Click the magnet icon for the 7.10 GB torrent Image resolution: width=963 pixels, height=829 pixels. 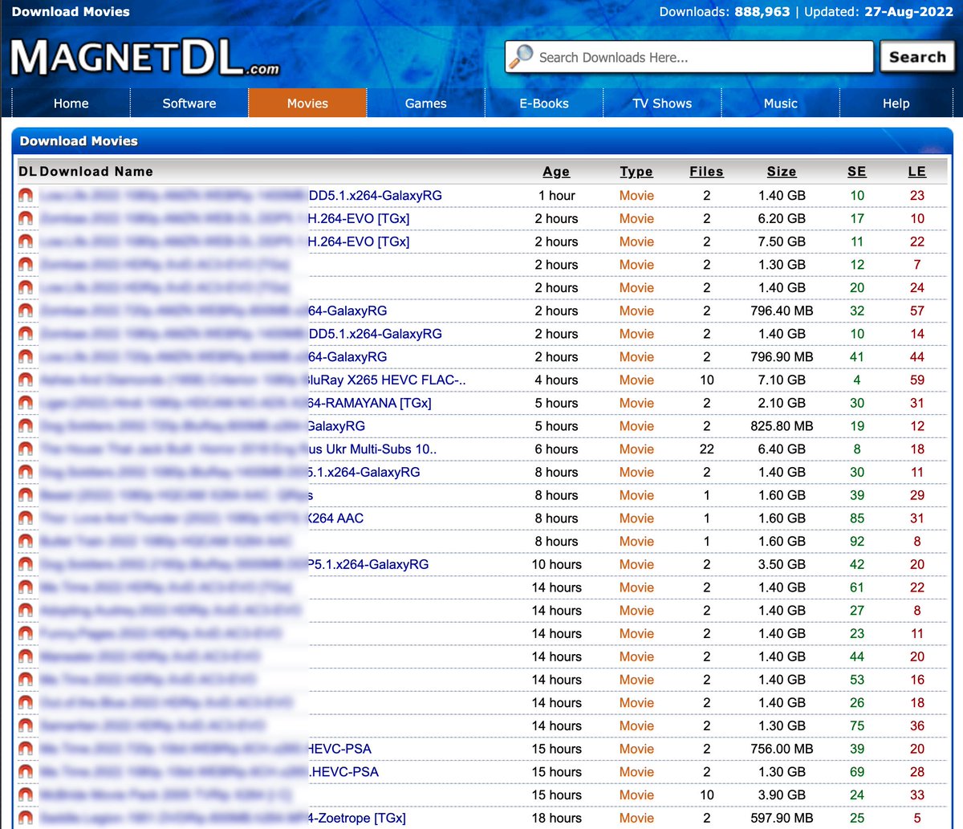click(x=26, y=380)
